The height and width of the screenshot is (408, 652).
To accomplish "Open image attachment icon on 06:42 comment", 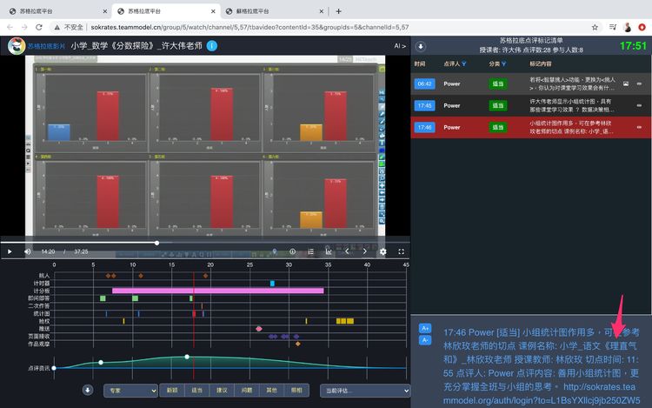I will click(x=626, y=84).
